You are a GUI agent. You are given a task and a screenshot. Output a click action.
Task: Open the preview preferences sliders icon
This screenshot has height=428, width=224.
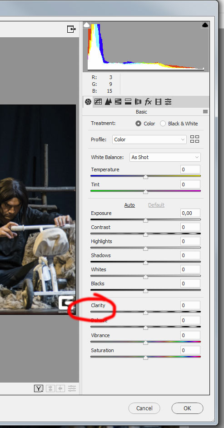point(72,388)
